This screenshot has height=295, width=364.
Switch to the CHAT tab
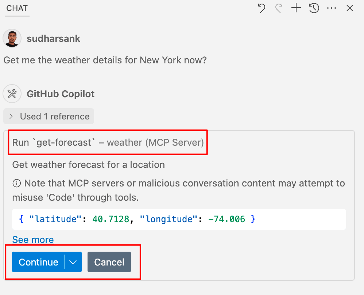(x=17, y=8)
